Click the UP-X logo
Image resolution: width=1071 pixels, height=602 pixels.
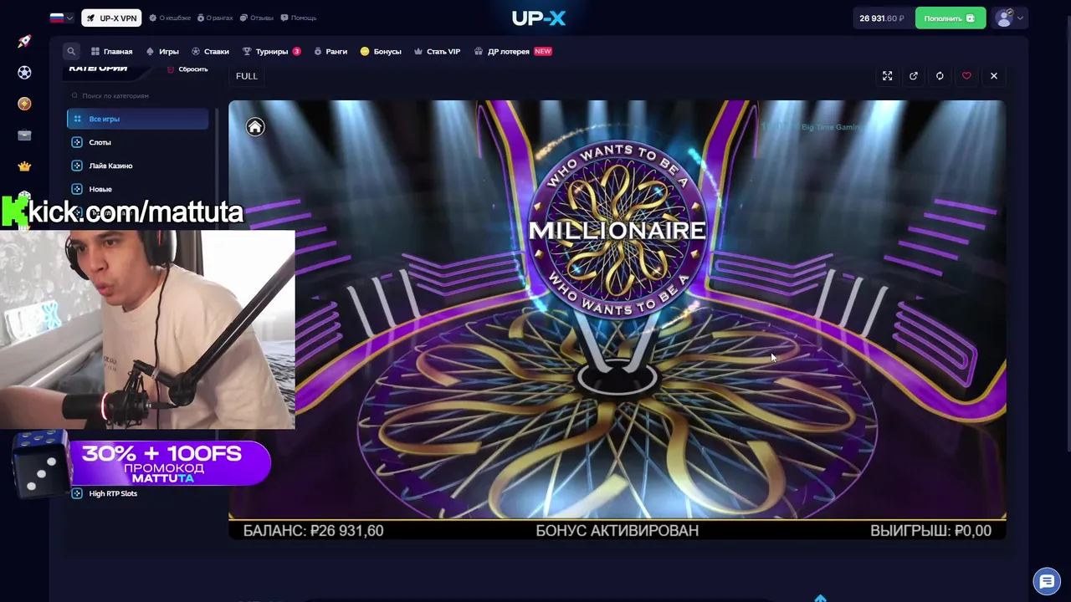click(539, 18)
